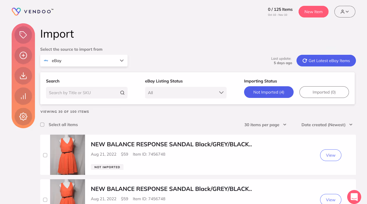
Task: Focus the Search by Title or SKU field
Action: pos(87,93)
